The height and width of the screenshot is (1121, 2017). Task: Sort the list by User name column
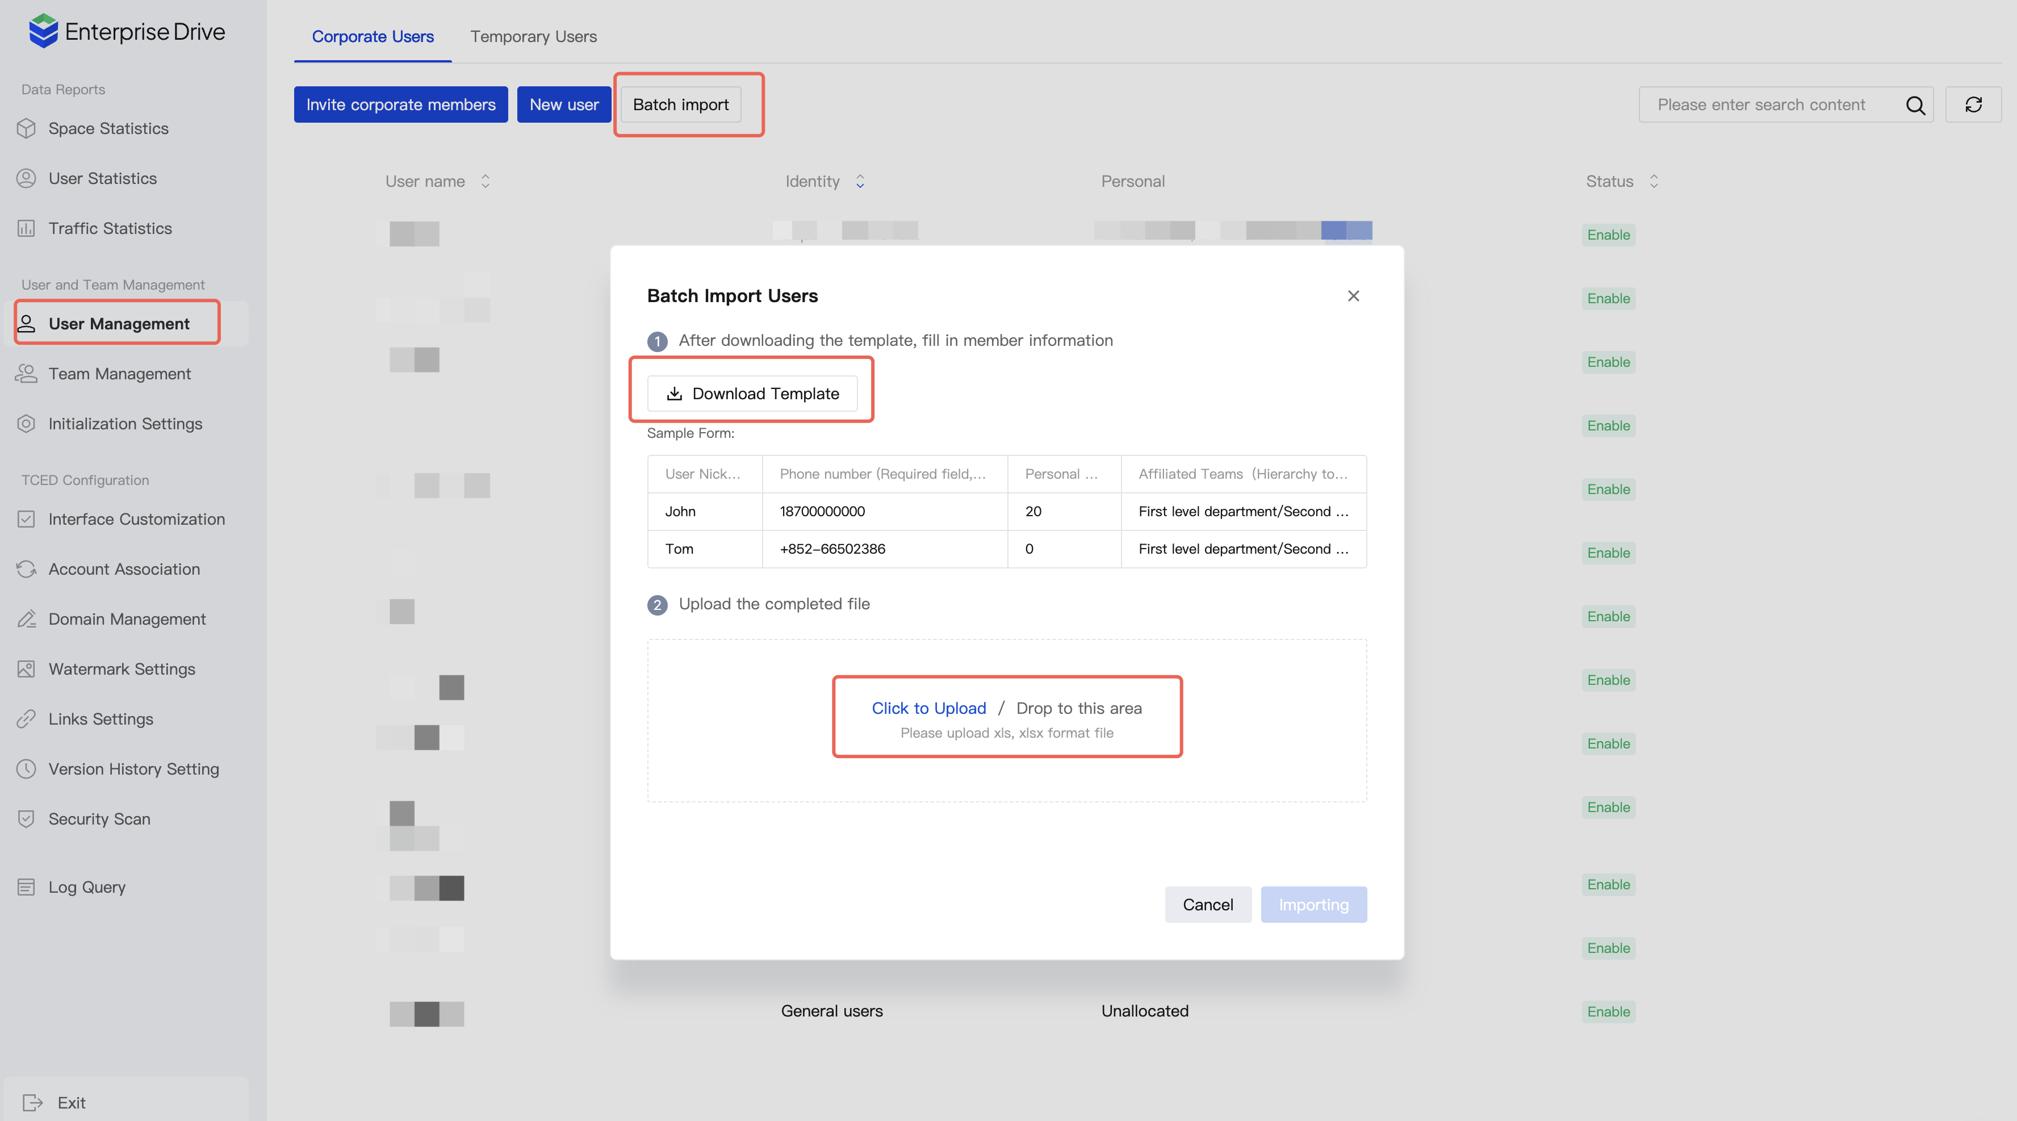(485, 182)
